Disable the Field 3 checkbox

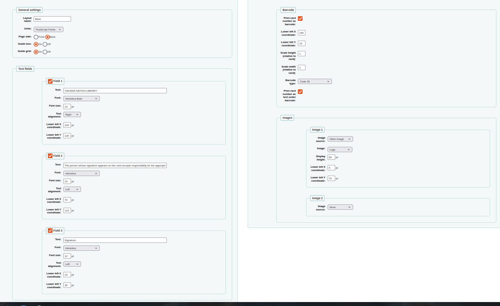50,231
